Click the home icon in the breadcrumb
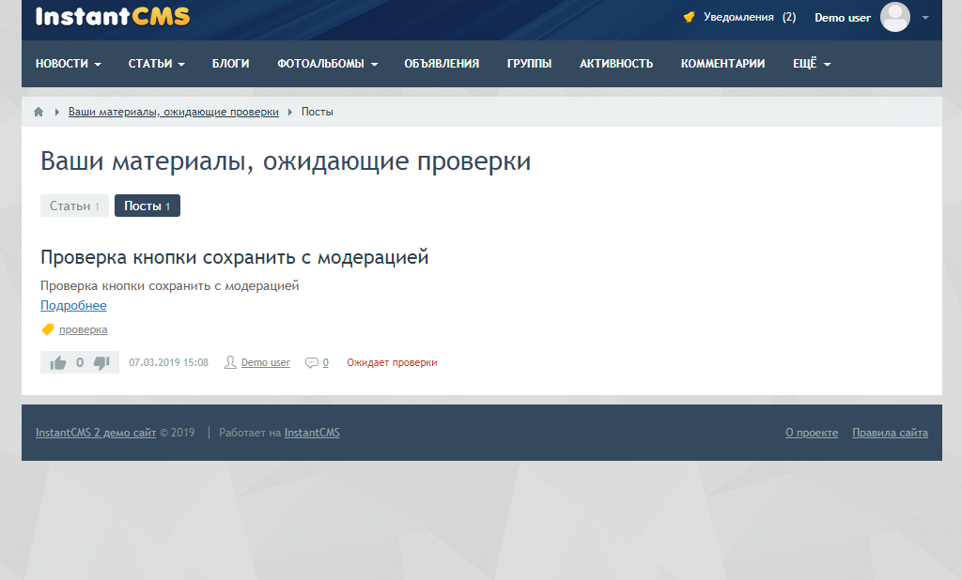The width and height of the screenshot is (962, 580). 39,111
